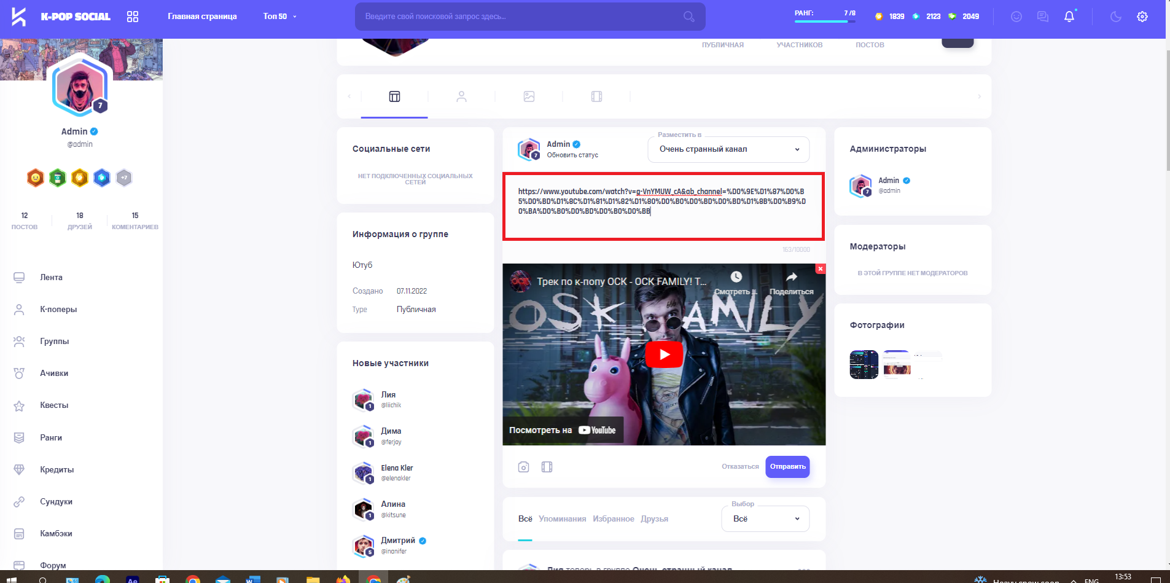
Task: Click the film icon to attach video
Action: point(547,467)
